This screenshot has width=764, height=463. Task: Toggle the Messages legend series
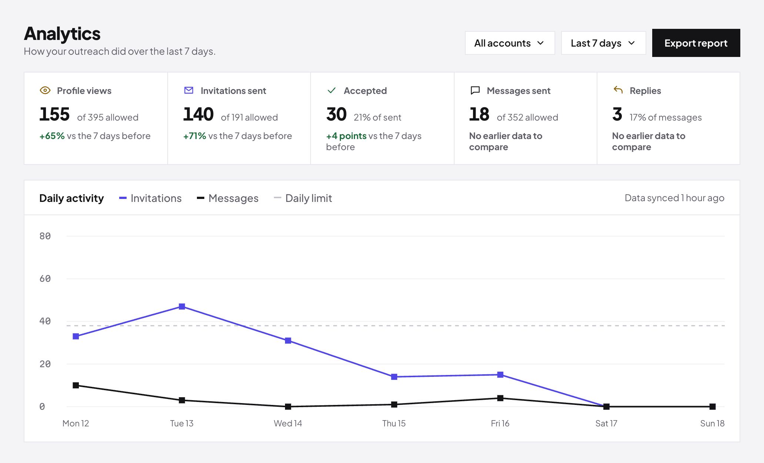coord(228,198)
